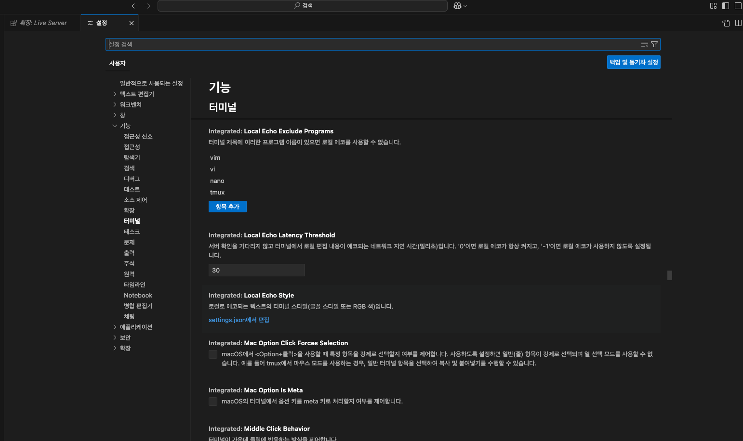Open the Copilot icon menu
The image size is (743, 441).
tap(460, 6)
